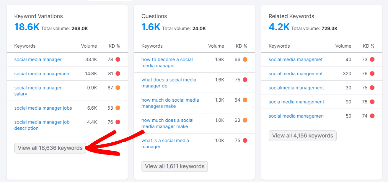Screen dimensions: 388x182
Task: Select 'how much does a social media manager make'
Action: [167, 123]
